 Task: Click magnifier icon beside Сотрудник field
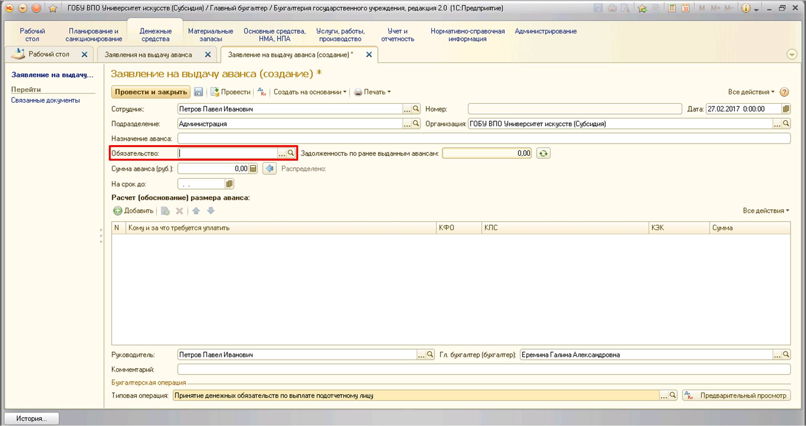416,109
